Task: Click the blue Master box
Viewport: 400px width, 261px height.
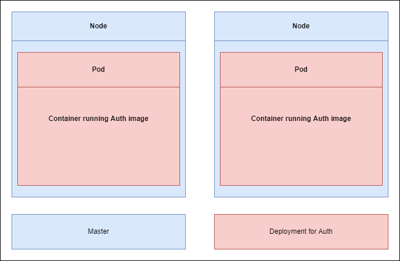Action: (98, 231)
